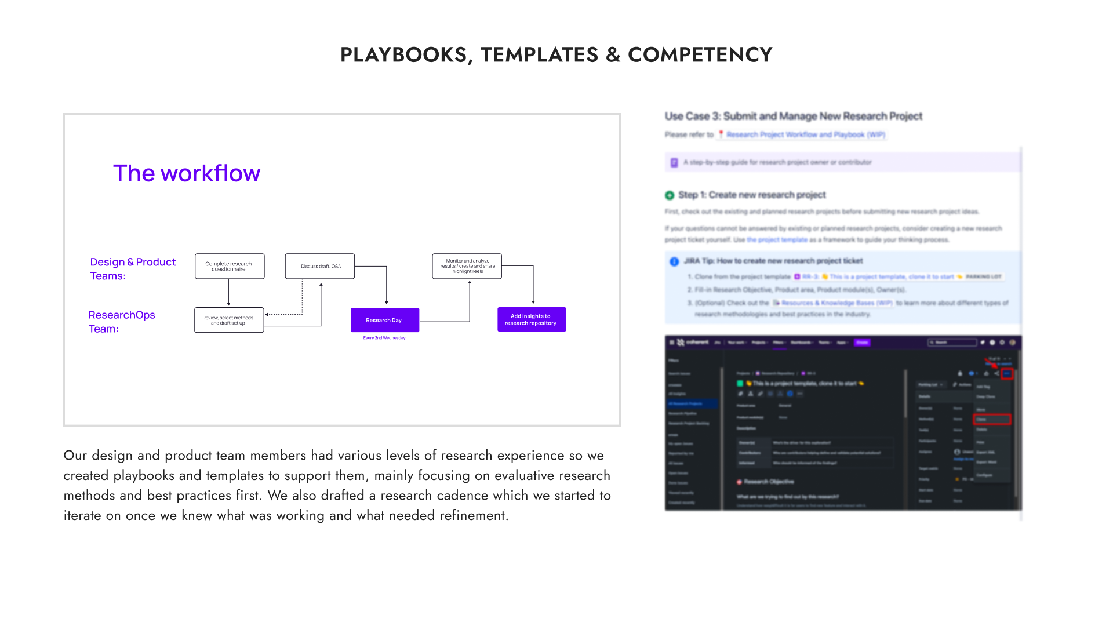The image size is (1113, 626).
Task: Expand the Your work dropdown in Jira
Action: pyautogui.click(x=737, y=343)
